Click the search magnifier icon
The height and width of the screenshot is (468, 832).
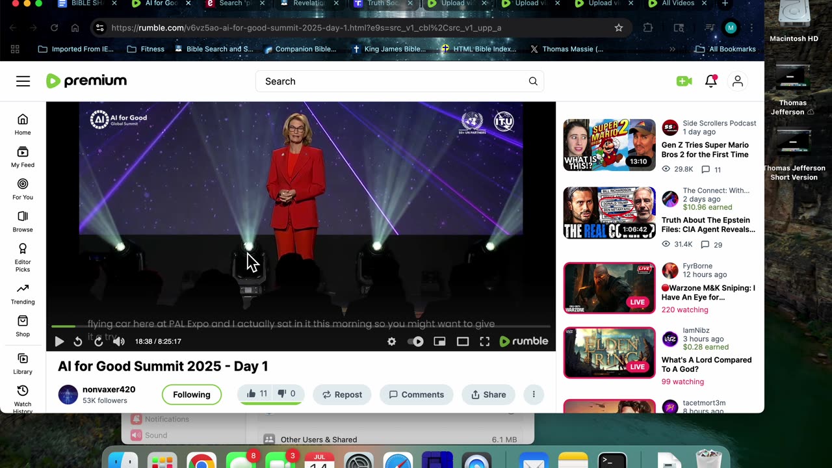533,81
